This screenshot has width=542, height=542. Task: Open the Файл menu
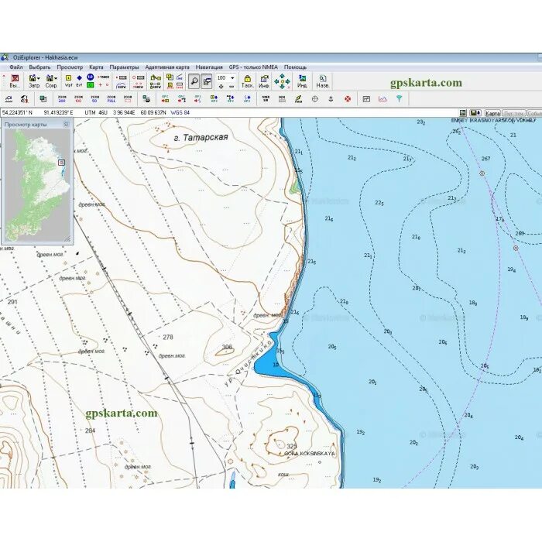tap(16, 67)
